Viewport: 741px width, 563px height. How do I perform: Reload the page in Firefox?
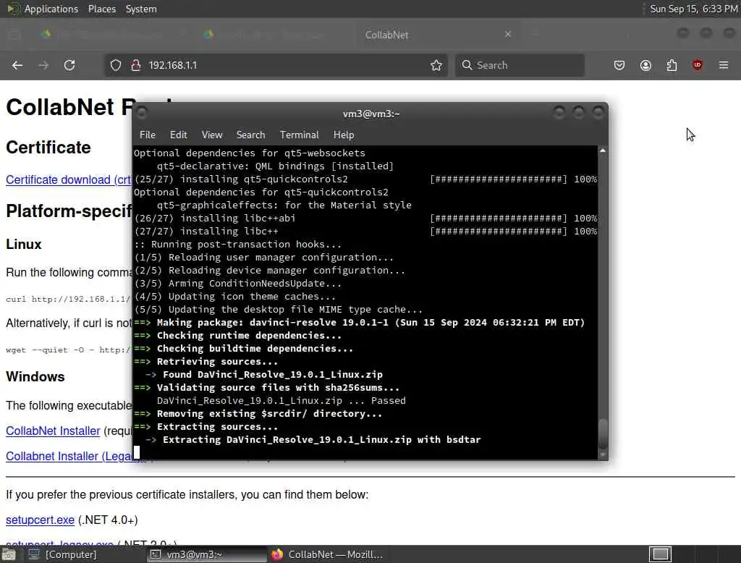tap(69, 65)
